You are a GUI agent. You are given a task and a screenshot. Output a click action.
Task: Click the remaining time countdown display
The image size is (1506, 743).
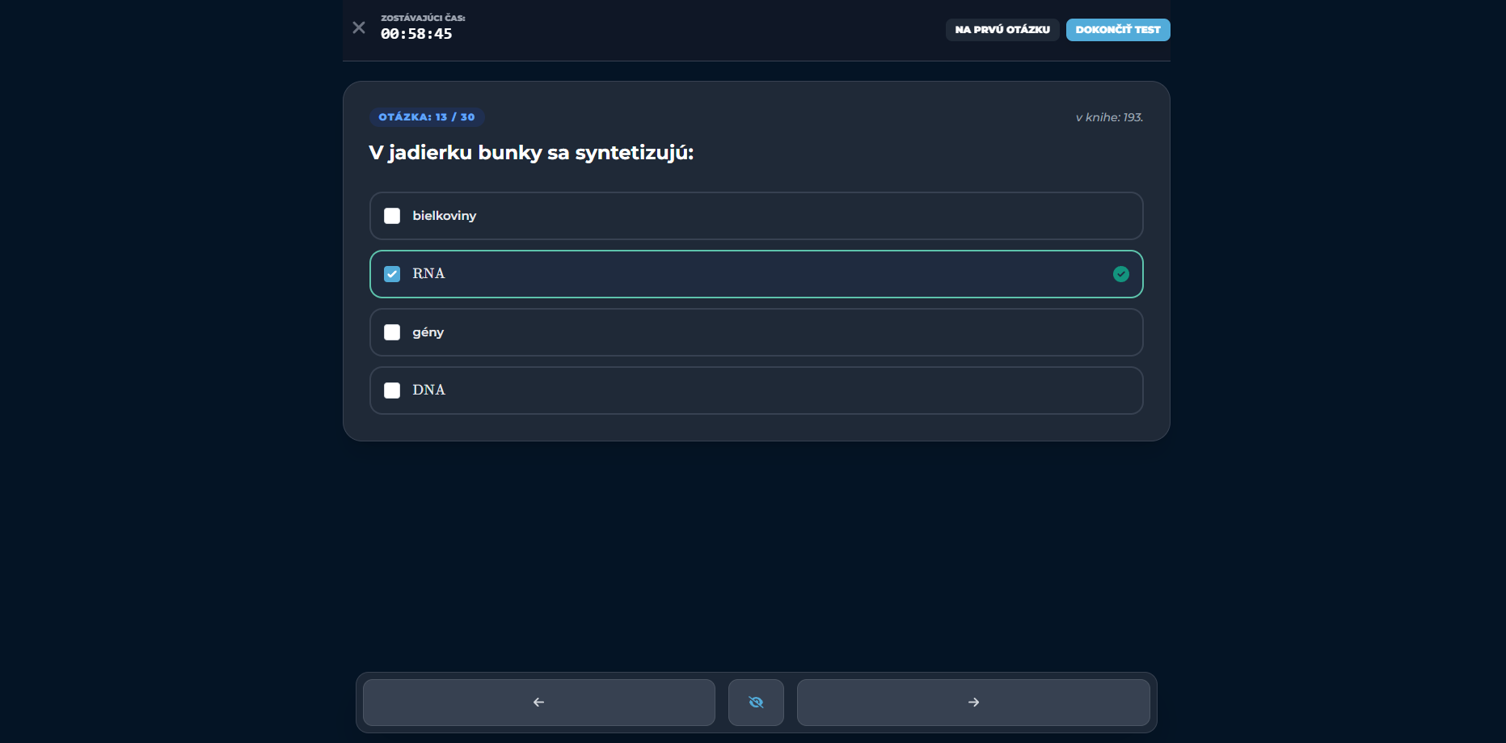tap(416, 34)
